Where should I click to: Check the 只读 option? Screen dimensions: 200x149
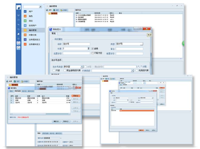coord(54,70)
